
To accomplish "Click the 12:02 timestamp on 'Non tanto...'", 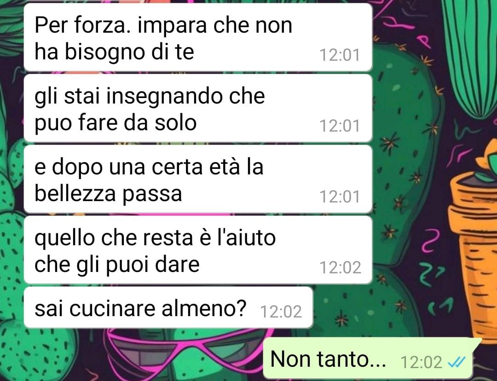I will coord(421,362).
